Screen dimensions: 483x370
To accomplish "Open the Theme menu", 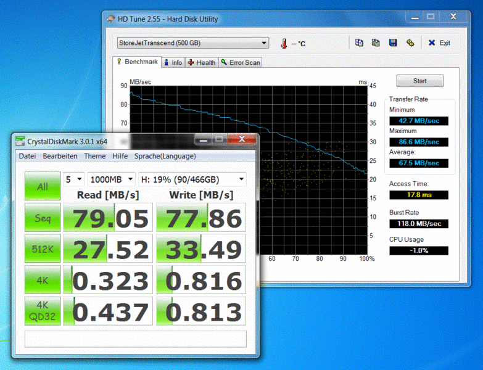I will click(95, 156).
